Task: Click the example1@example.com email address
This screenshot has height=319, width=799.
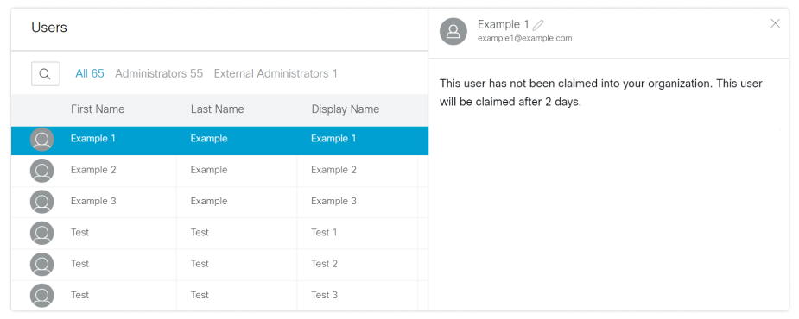Action: point(525,38)
